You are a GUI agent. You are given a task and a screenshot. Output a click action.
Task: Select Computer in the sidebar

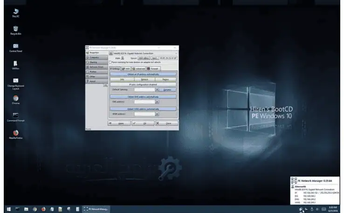(97, 57)
